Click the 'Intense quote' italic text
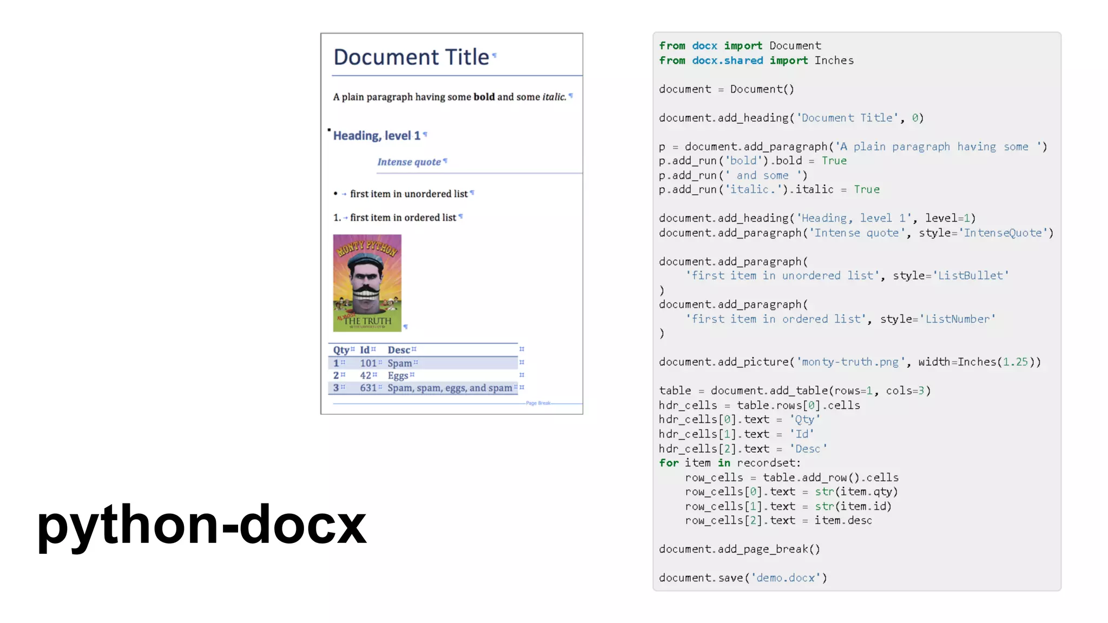The height and width of the screenshot is (623, 1108). (409, 162)
